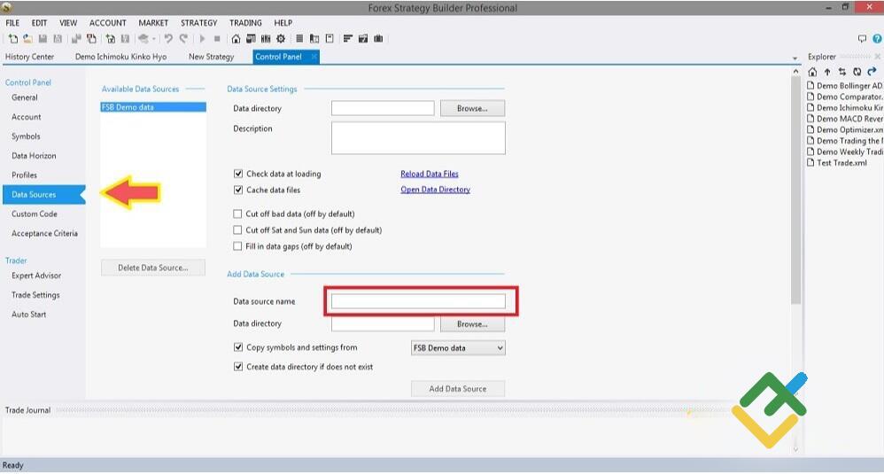
Task: Switch to the History Center tab
Action: click(29, 57)
